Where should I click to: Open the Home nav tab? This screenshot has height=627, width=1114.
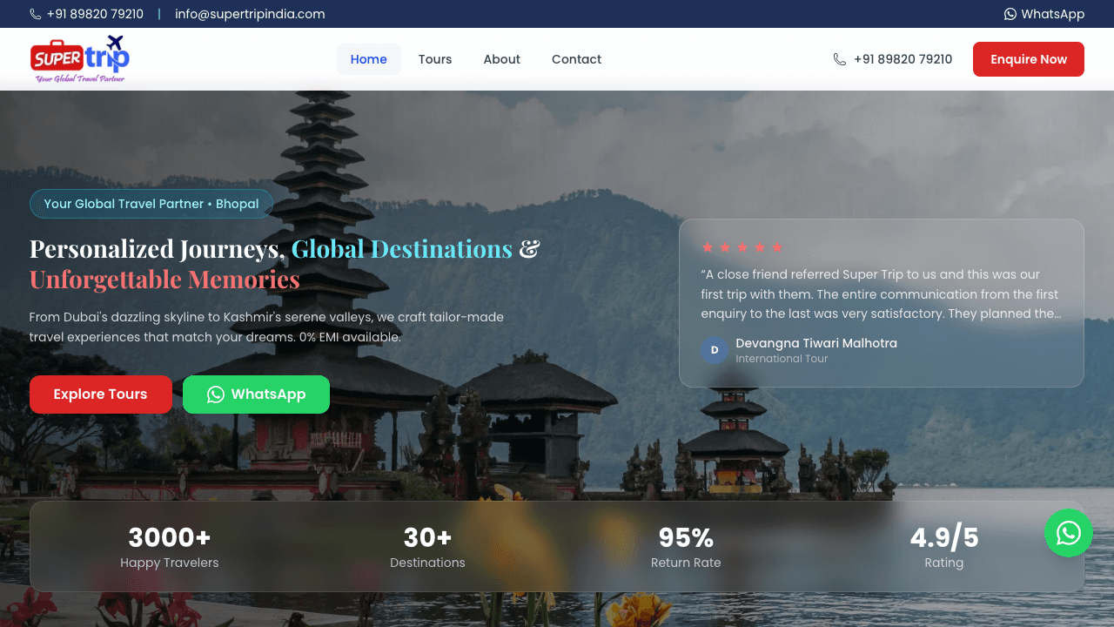369,59
